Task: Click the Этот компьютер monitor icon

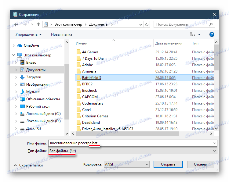Action: click(x=20, y=55)
